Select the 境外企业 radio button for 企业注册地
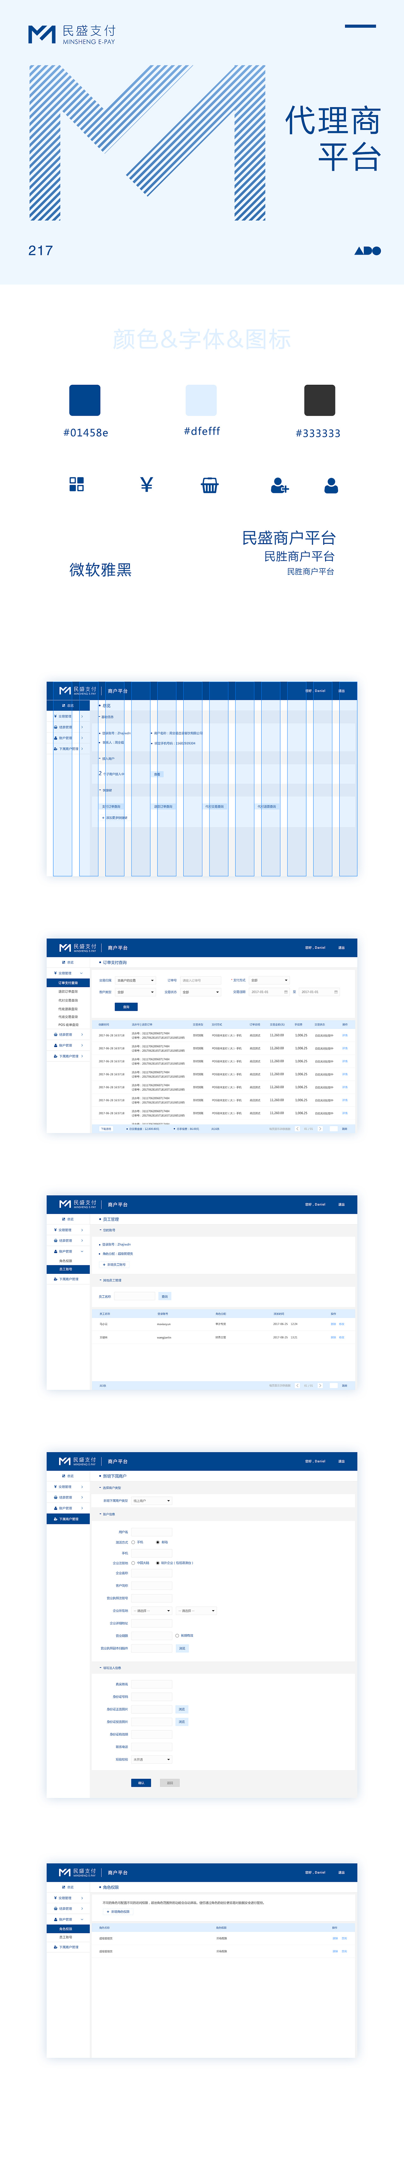This screenshot has width=404, height=2179. pos(158,1562)
